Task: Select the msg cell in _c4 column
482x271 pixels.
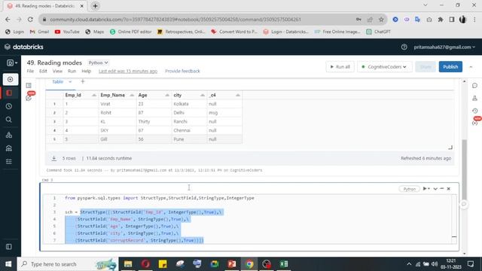Action: click(225, 113)
